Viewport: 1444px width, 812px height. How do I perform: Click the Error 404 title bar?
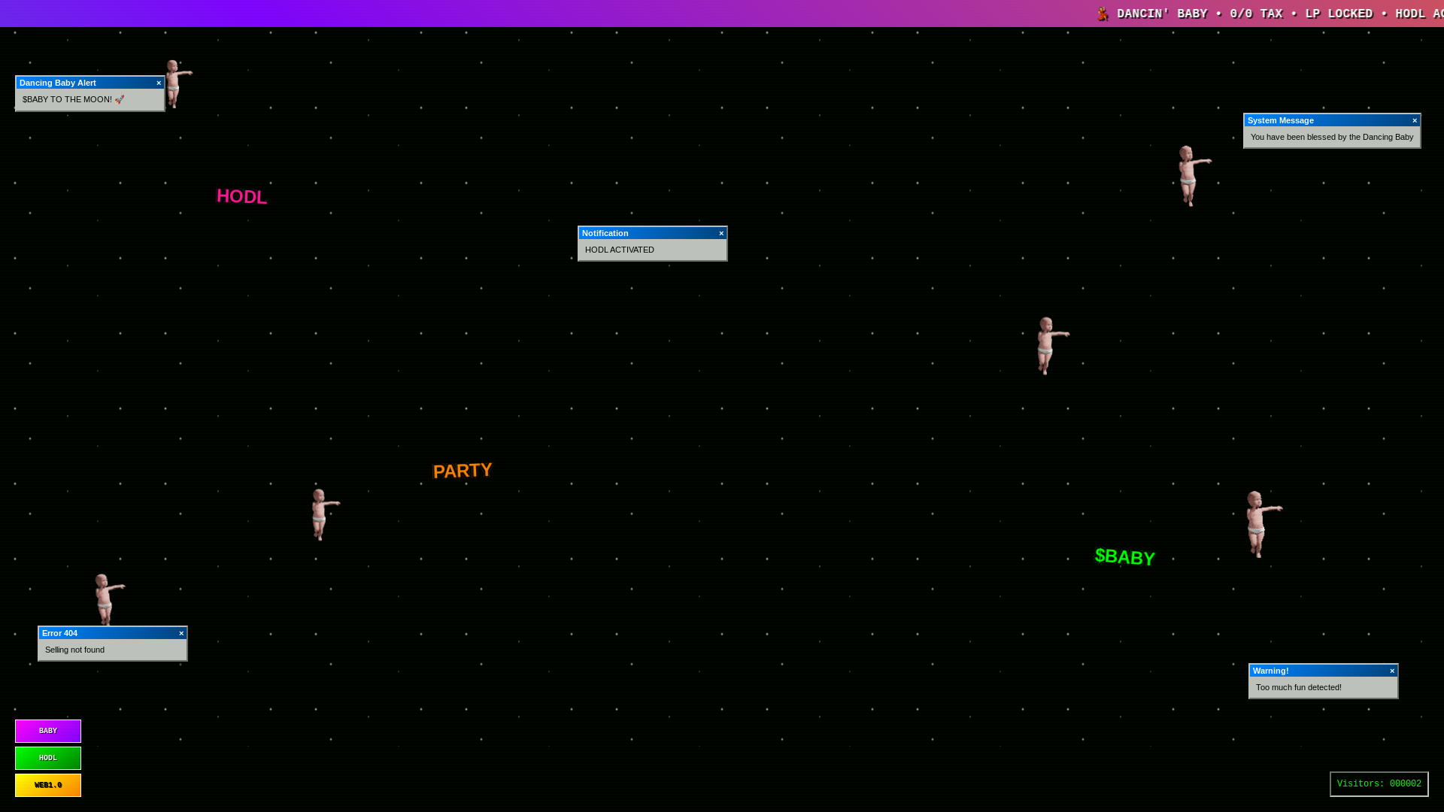point(112,633)
